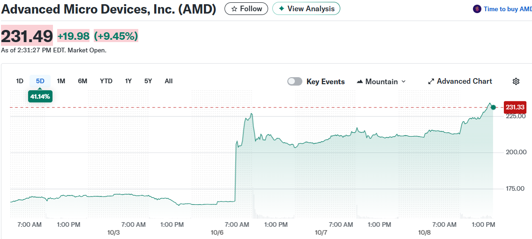Viewport: 532px width, 239px height.
Task: Select the 1D time range tab
Action: point(20,81)
